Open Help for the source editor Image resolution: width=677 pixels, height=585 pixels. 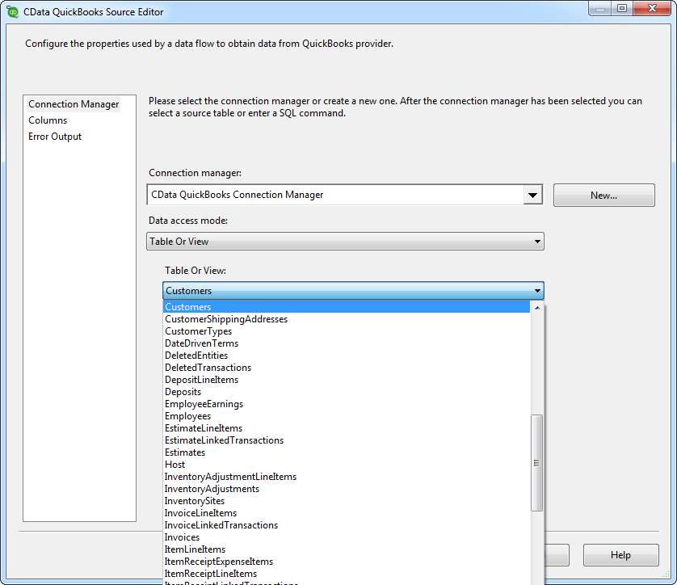pyautogui.click(x=620, y=555)
